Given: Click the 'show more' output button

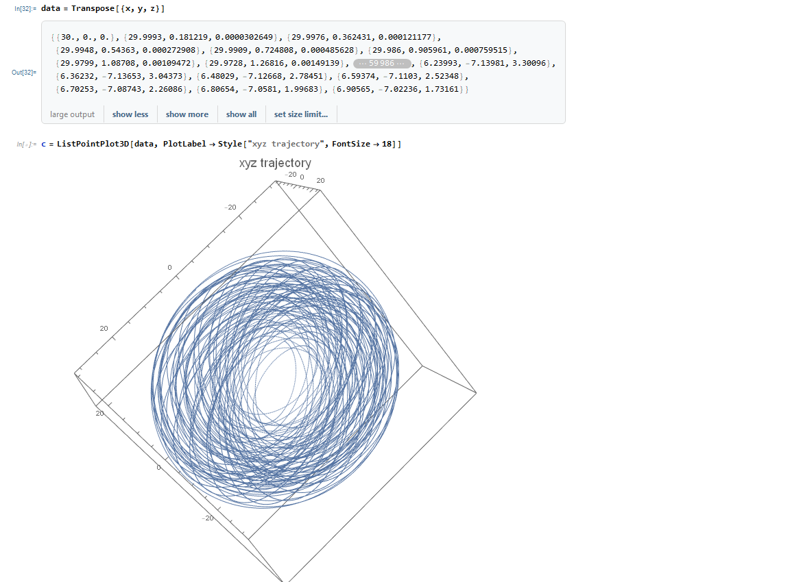Looking at the screenshot, I should coord(187,114).
